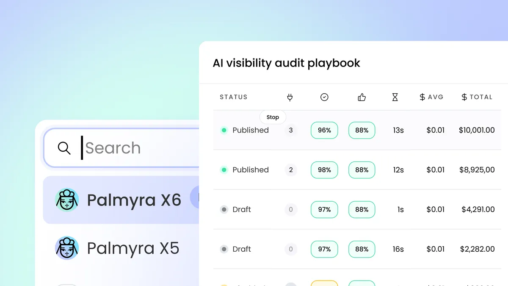The height and width of the screenshot is (286, 508).
Task: Sort by the $ AVG column header
Action: [x=431, y=97]
